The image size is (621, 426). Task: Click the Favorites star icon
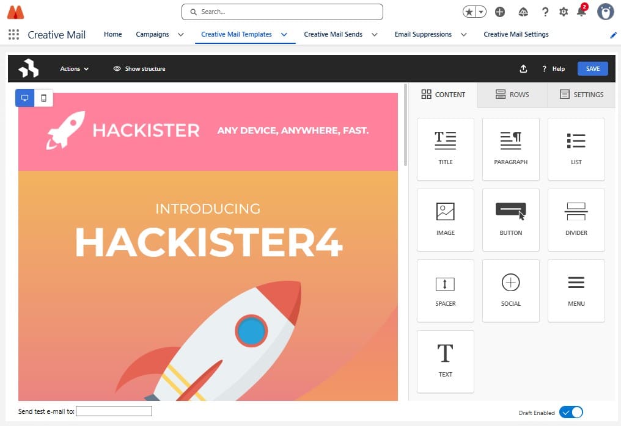(469, 12)
